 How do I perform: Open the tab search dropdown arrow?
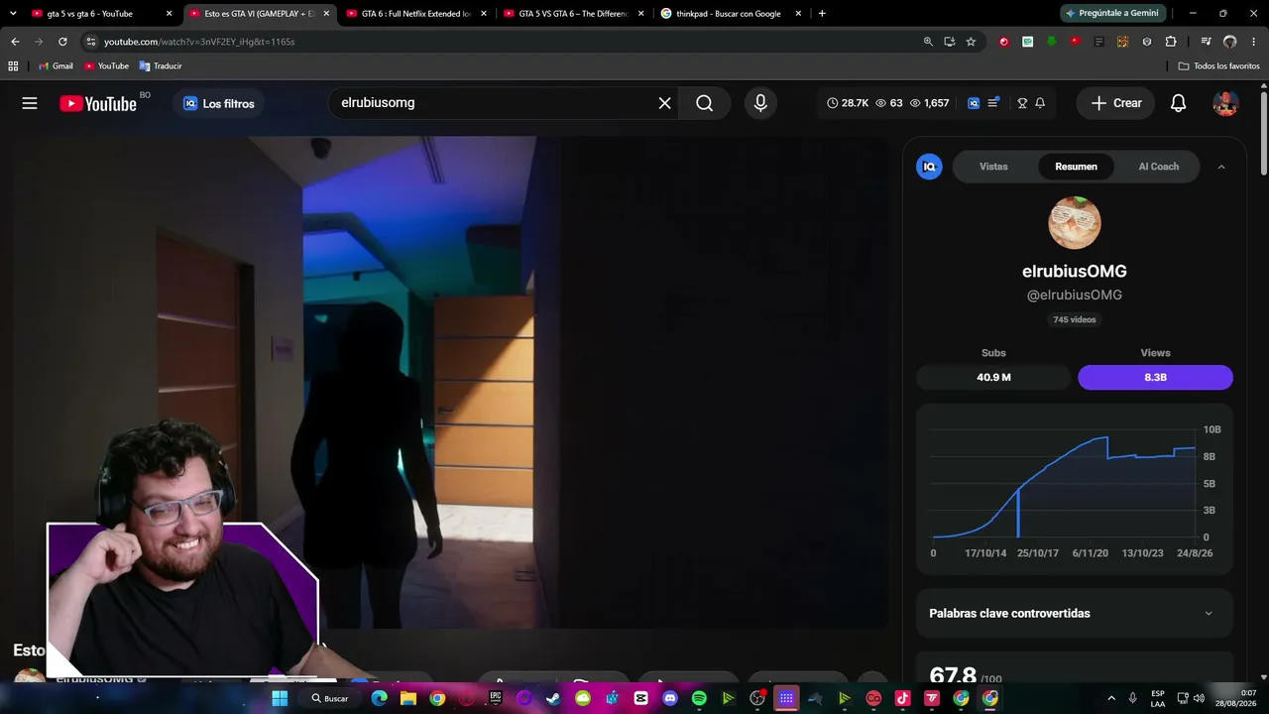[x=13, y=14]
